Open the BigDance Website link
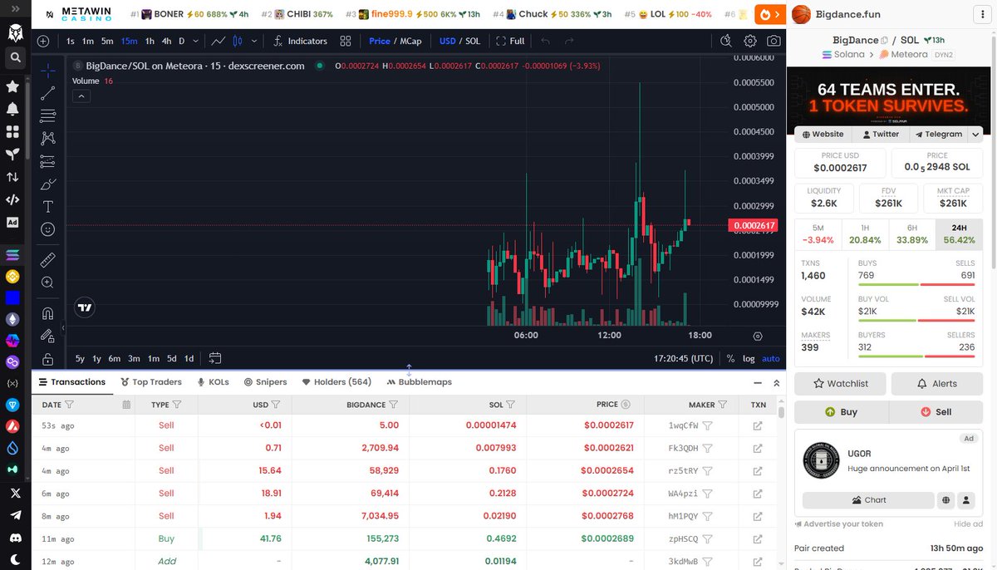Image resolution: width=997 pixels, height=570 pixels. click(821, 134)
